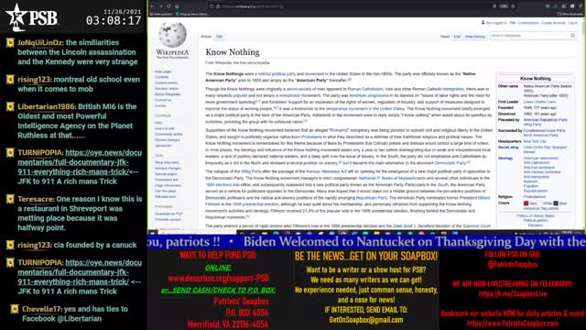Select the Read tab
Viewport: 586px width, 330px height.
[444, 37]
